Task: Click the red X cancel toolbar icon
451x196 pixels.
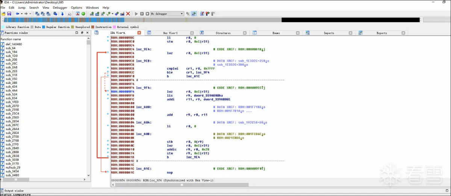Action: click(x=128, y=14)
